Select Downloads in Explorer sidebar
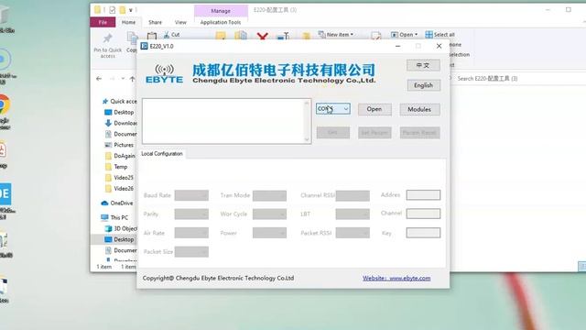The image size is (586, 330). coord(121,123)
